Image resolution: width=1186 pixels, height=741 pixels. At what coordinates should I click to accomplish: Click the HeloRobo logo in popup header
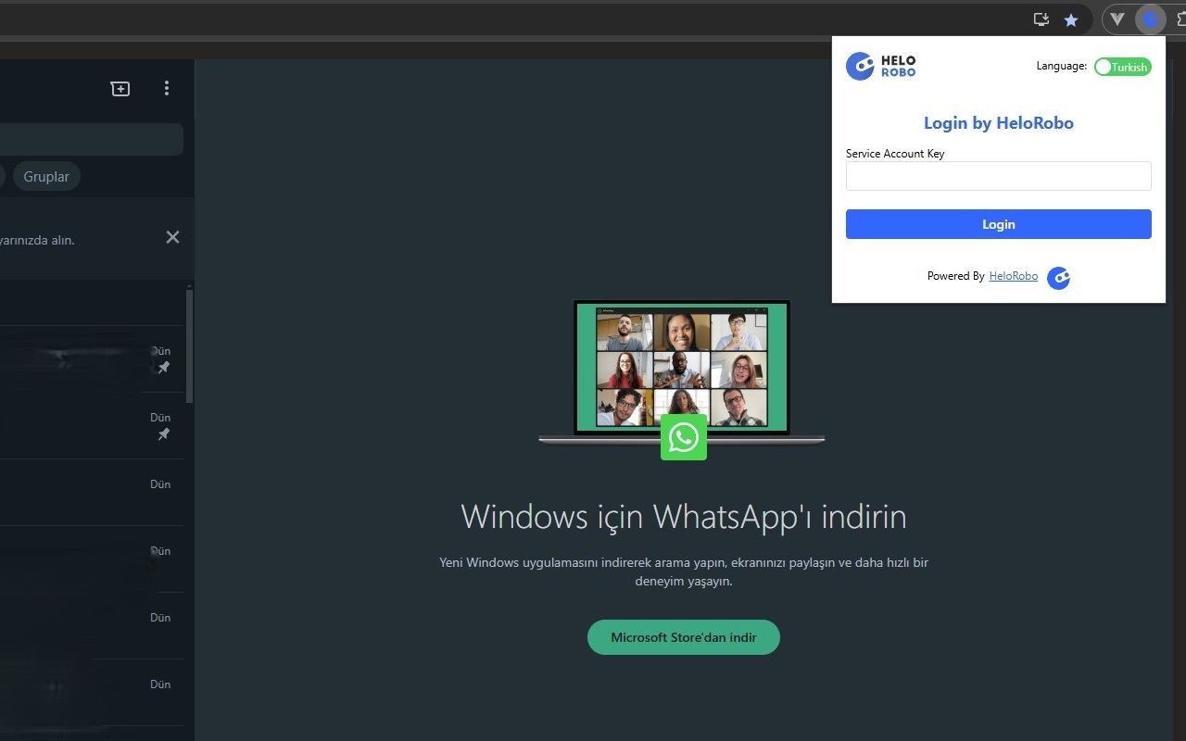pos(880,66)
